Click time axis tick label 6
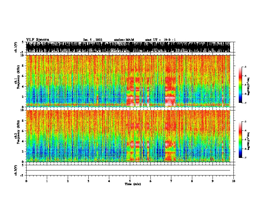263x203 pixels. 151,181
